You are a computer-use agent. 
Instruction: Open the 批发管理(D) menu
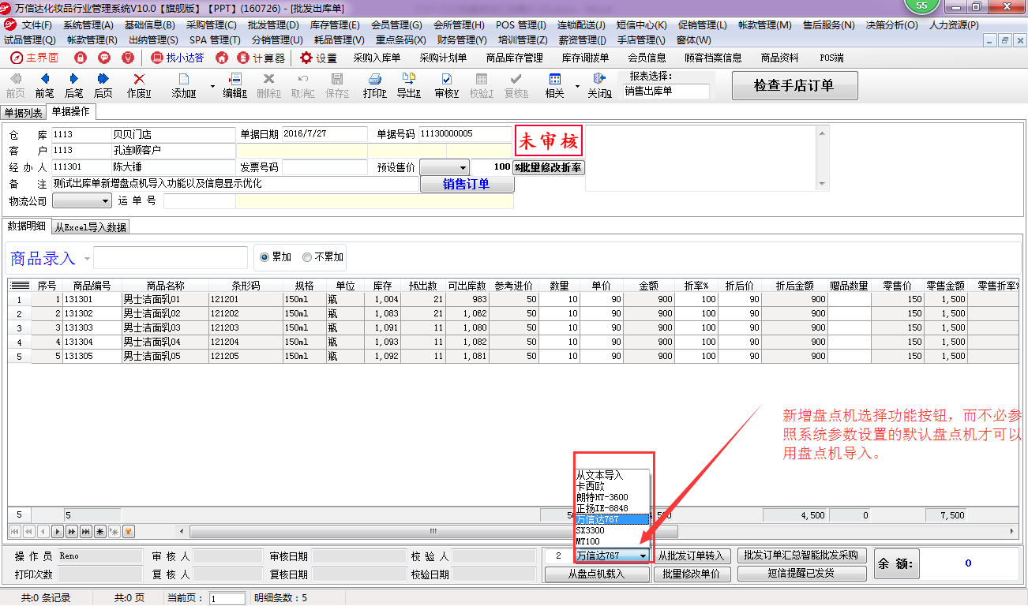[273, 25]
